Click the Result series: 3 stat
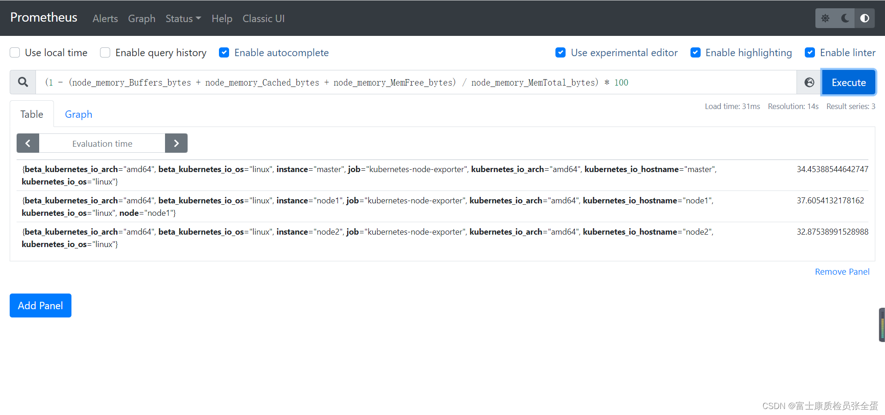This screenshot has width=885, height=415. 851,106
